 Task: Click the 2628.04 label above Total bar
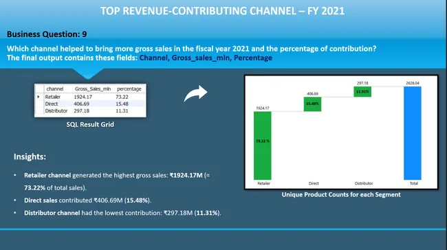(x=413, y=83)
